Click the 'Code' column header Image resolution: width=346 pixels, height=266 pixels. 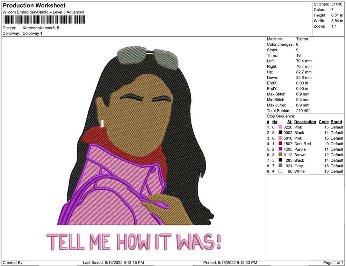coord(324,122)
